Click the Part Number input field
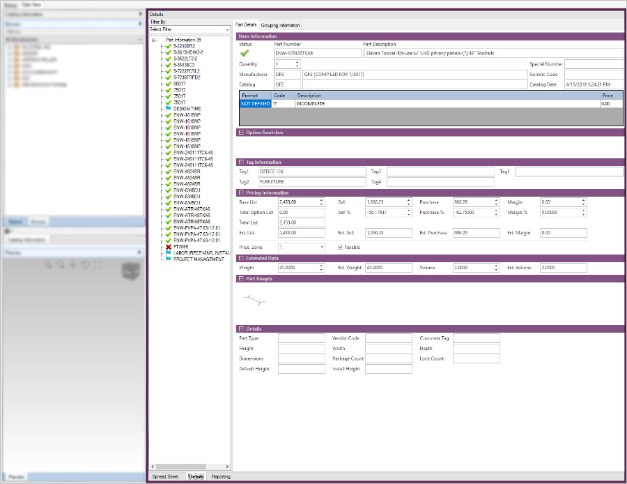Viewport: 627px width, 484px height. [318, 53]
